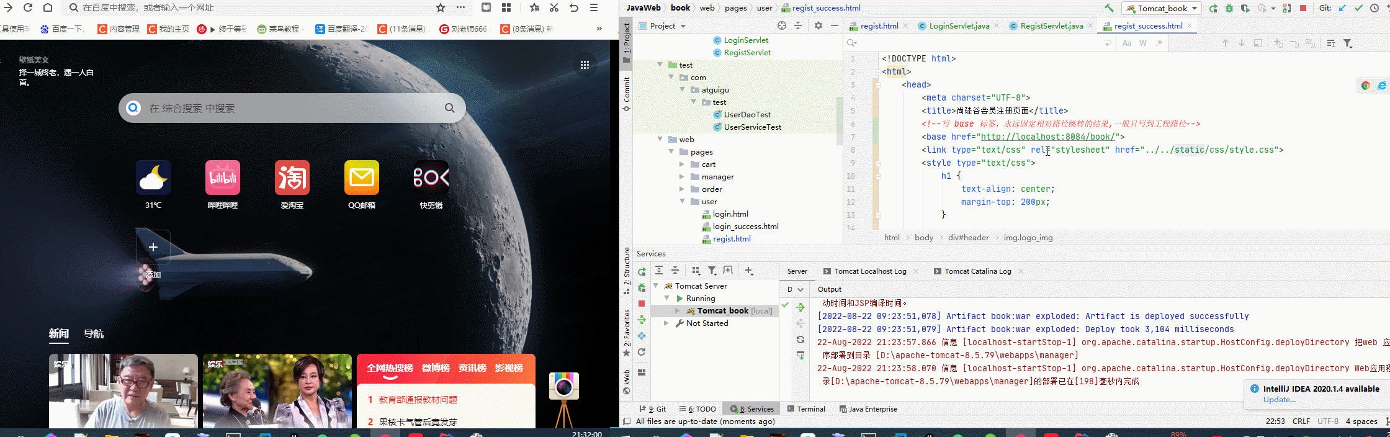Open the 6: TODO tool window
The height and width of the screenshot is (437, 1390).
697,409
